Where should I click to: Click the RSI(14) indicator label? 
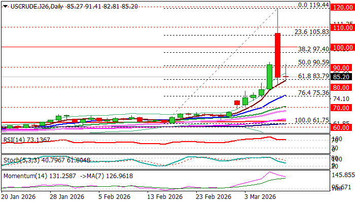20,140
